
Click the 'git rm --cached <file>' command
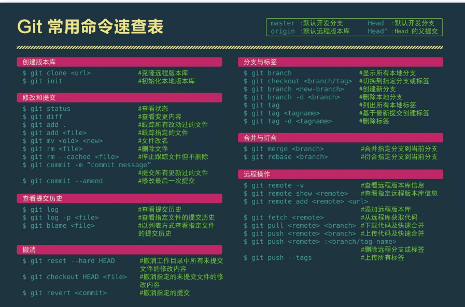pyautogui.click(x=71, y=157)
